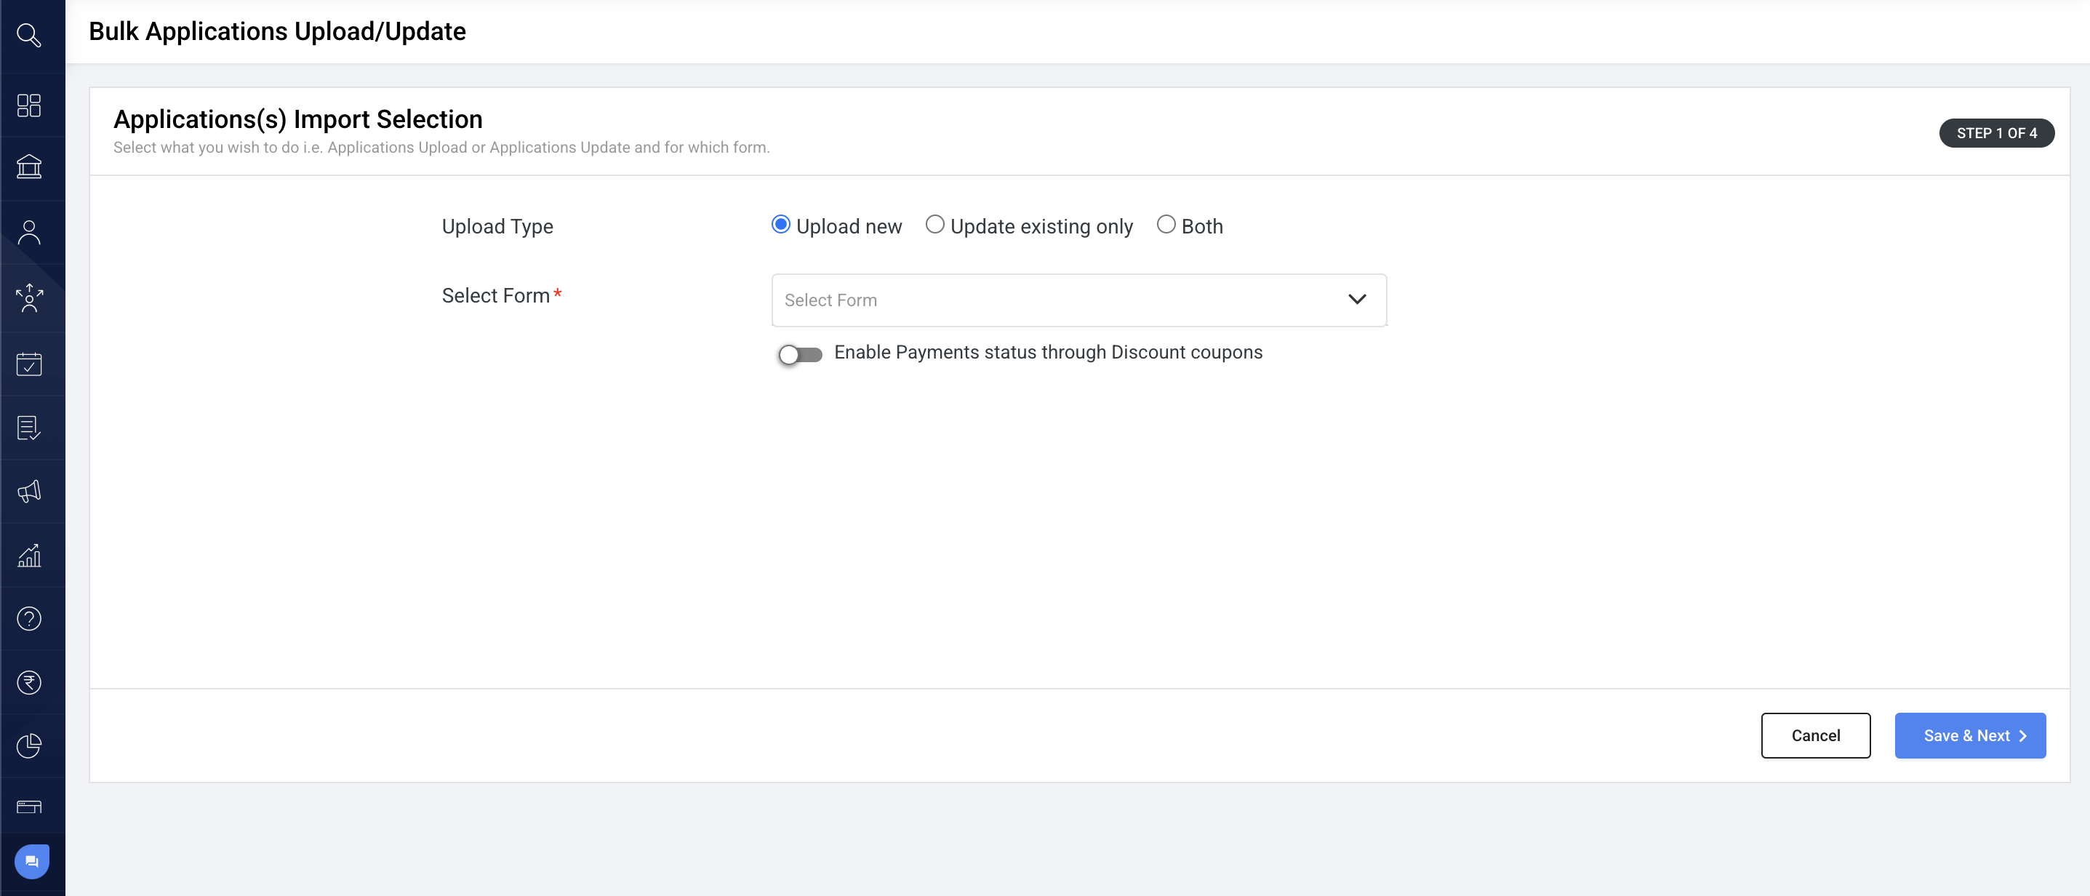This screenshot has height=896, width=2090.
Task: Click the Cancel button
Action: pos(1815,735)
